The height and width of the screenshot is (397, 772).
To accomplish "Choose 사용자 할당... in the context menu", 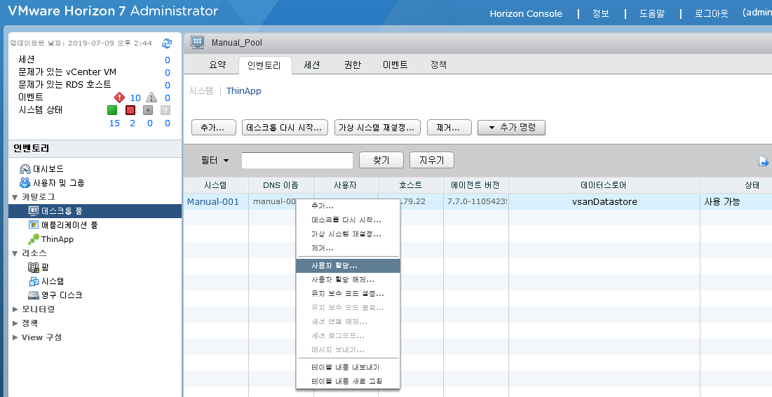I will point(348,266).
